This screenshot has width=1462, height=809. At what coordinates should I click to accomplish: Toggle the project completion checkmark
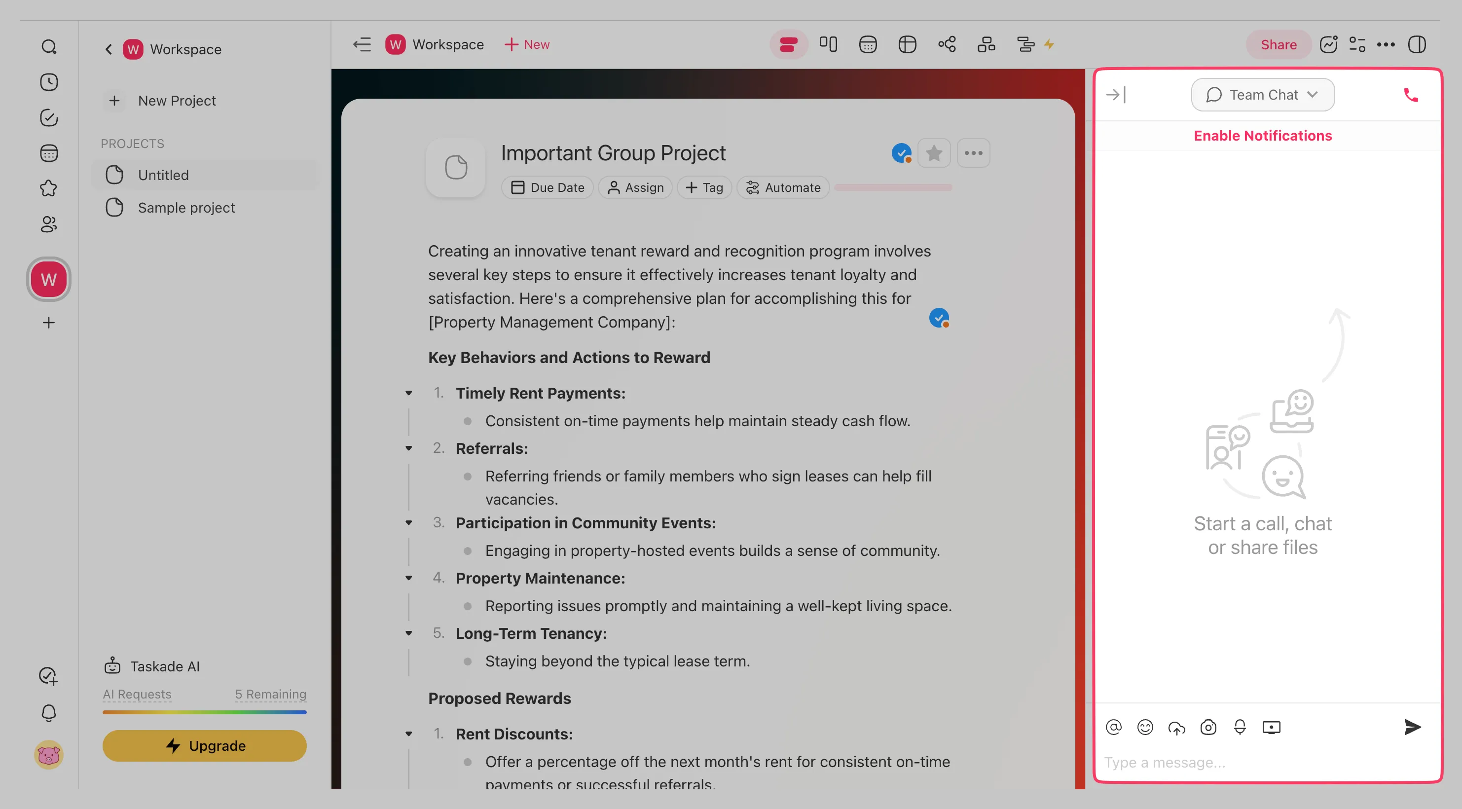(901, 153)
